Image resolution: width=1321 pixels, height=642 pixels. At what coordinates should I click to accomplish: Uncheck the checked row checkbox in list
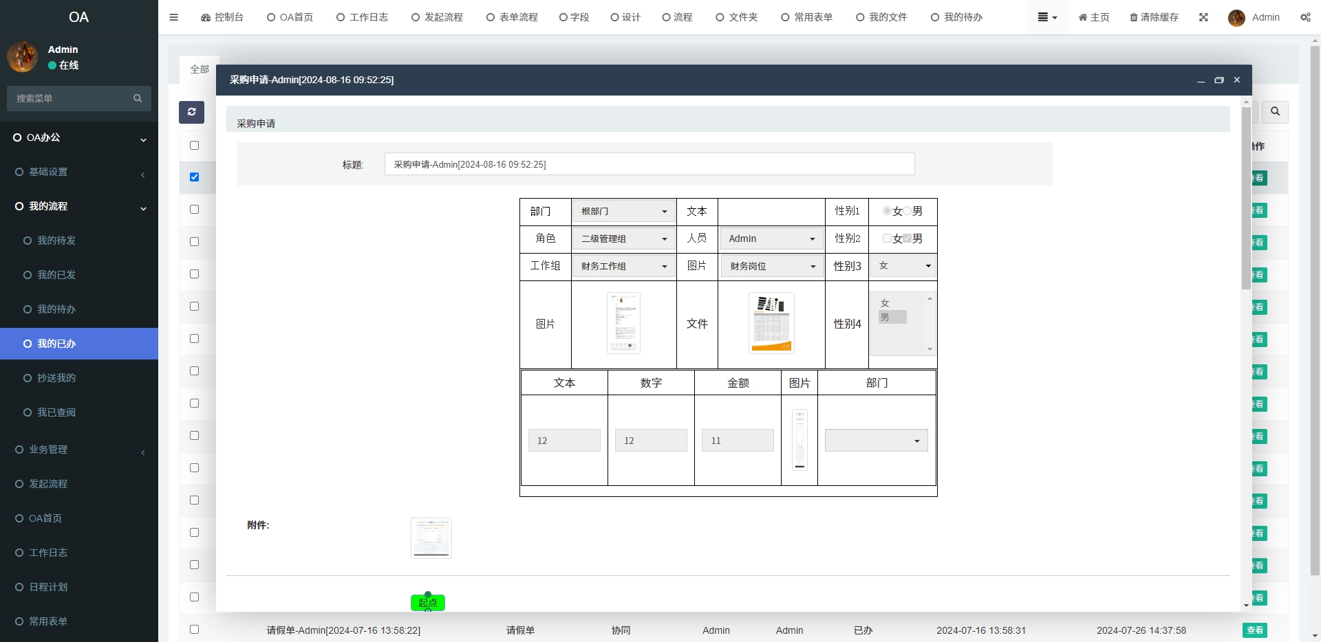point(194,177)
